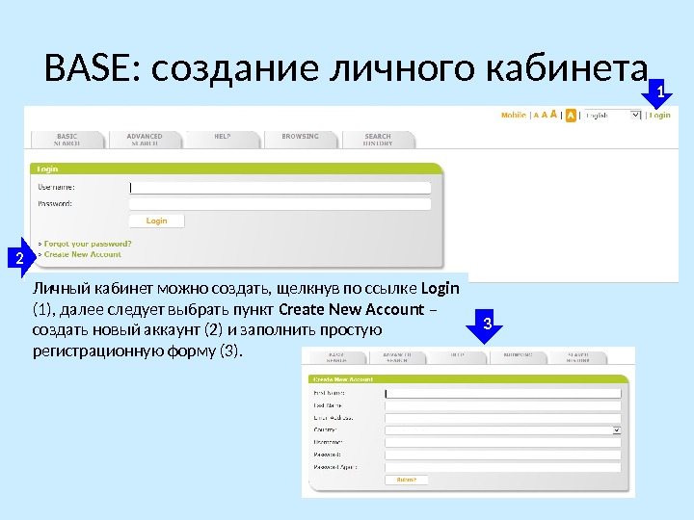Open Advanced Search tab above the Create New Account form

[397, 357]
